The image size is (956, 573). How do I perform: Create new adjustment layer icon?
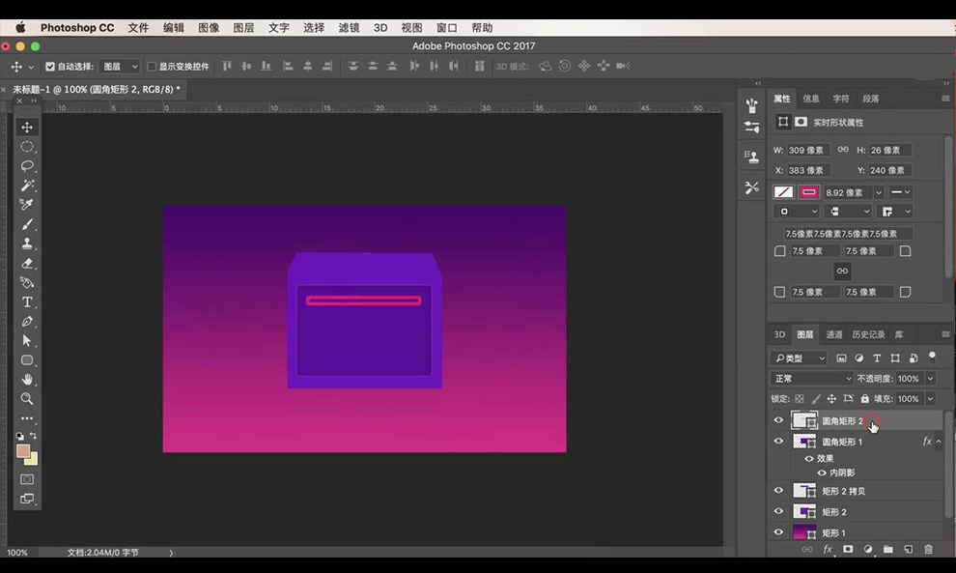[x=868, y=549]
